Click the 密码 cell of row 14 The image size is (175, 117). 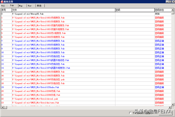tap(135, 68)
